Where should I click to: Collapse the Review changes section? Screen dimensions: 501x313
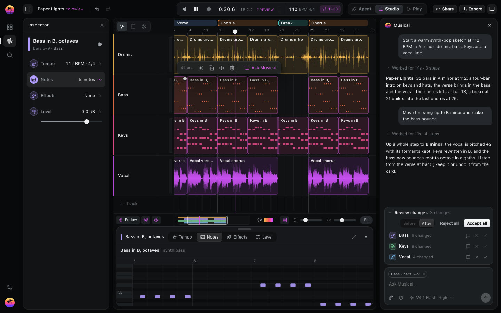coord(390,213)
